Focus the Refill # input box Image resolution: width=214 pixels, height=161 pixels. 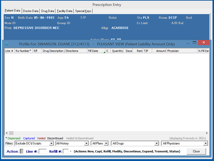pyautogui.click(x=66, y=151)
